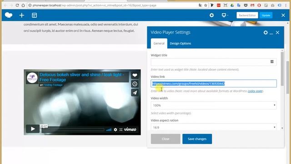This screenshot has height=164, width=291.
Task: Add new element with plus icon
Action: click(22, 15)
